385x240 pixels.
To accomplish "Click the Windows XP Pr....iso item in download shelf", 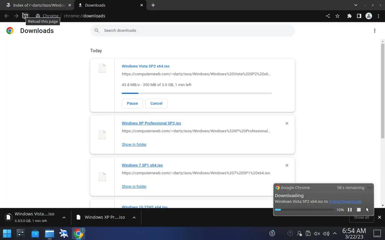I will 102,217.
